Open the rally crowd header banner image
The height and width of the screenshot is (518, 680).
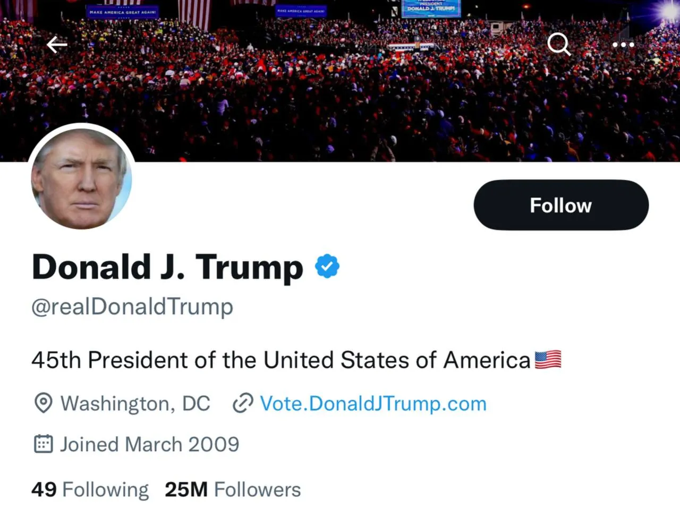click(x=340, y=96)
